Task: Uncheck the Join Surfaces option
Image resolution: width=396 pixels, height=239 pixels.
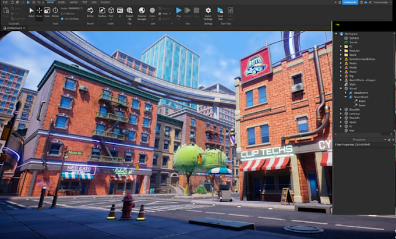Action: coord(62,19)
